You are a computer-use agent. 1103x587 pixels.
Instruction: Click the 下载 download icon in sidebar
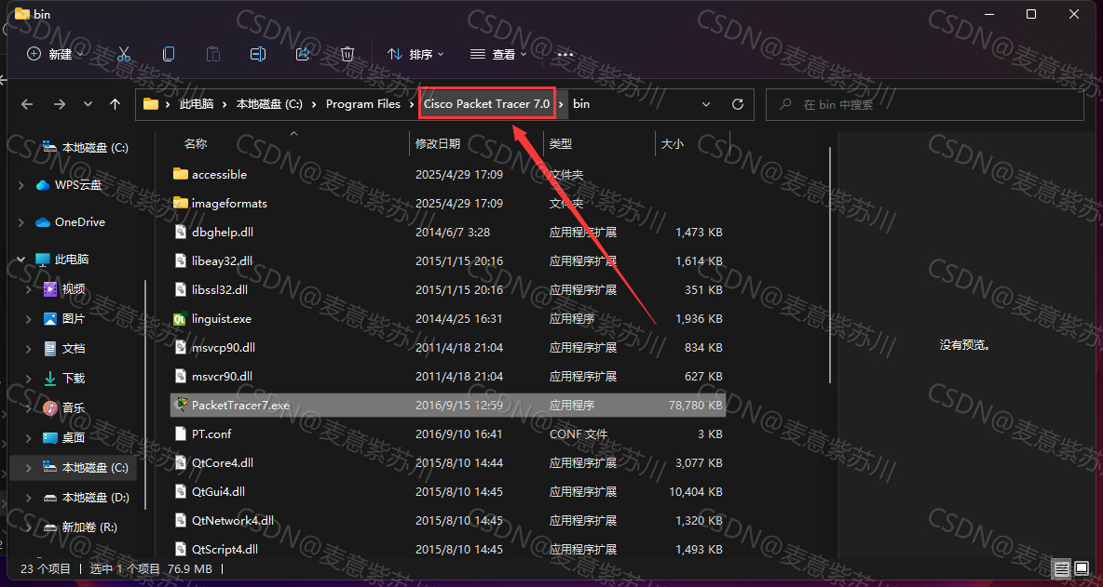pyautogui.click(x=50, y=378)
